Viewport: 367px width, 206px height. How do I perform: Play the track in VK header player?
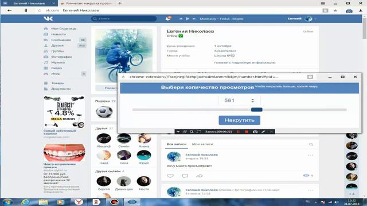pos(188,19)
